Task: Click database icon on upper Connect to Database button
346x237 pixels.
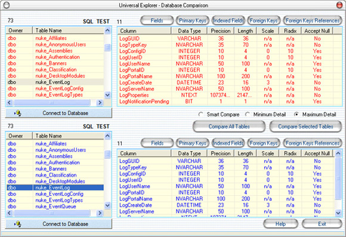Action: 18,113
